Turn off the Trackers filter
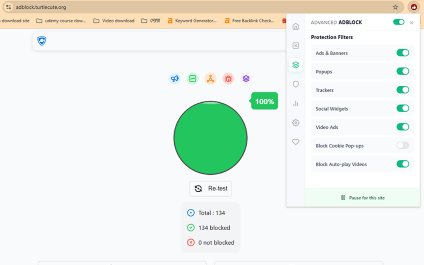The height and width of the screenshot is (265, 424). [x=402, y=90]
